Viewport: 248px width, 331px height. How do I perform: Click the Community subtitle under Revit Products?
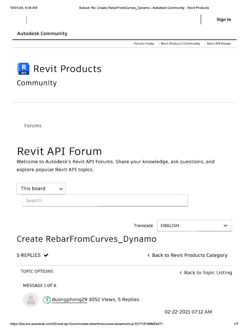coord(37,83)
